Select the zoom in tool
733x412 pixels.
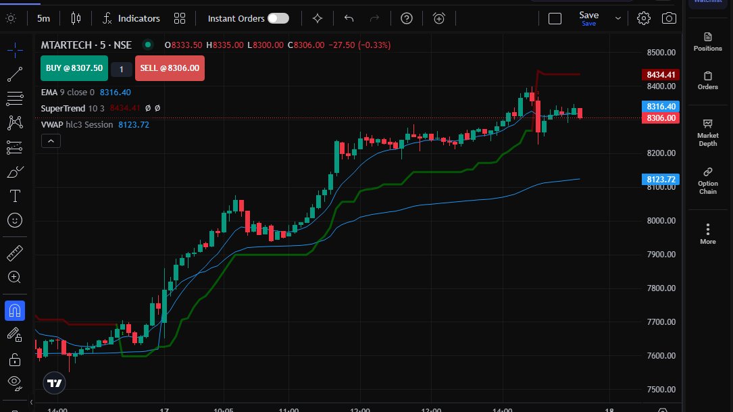tap(15, 278)
